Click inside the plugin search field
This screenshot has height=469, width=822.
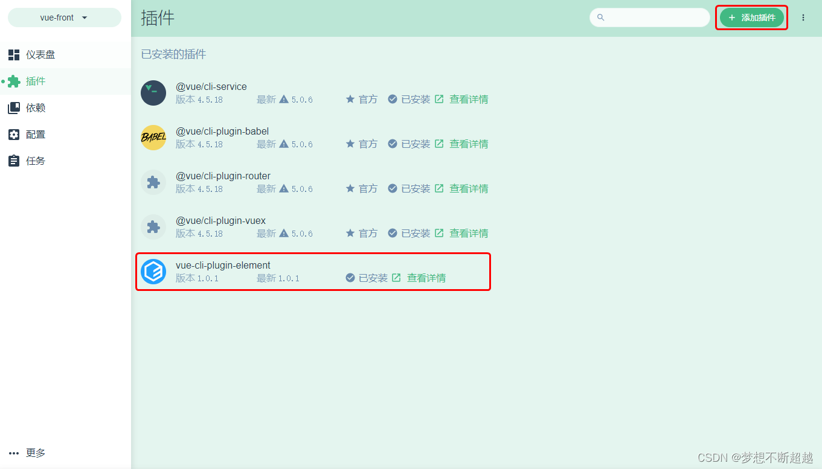point(650,18)
